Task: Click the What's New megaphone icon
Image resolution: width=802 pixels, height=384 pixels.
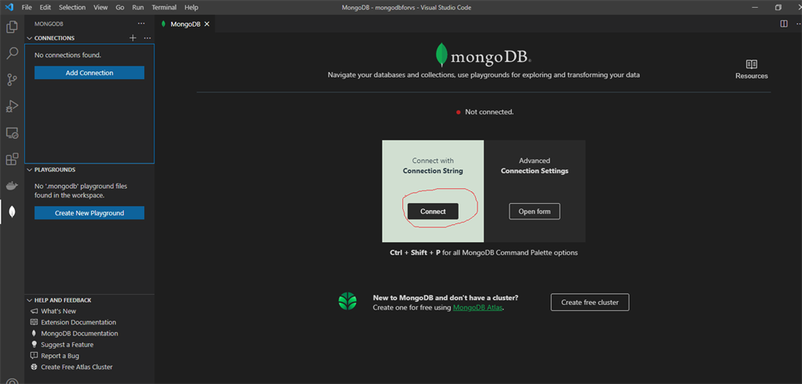Action: [x=34, y=311]
